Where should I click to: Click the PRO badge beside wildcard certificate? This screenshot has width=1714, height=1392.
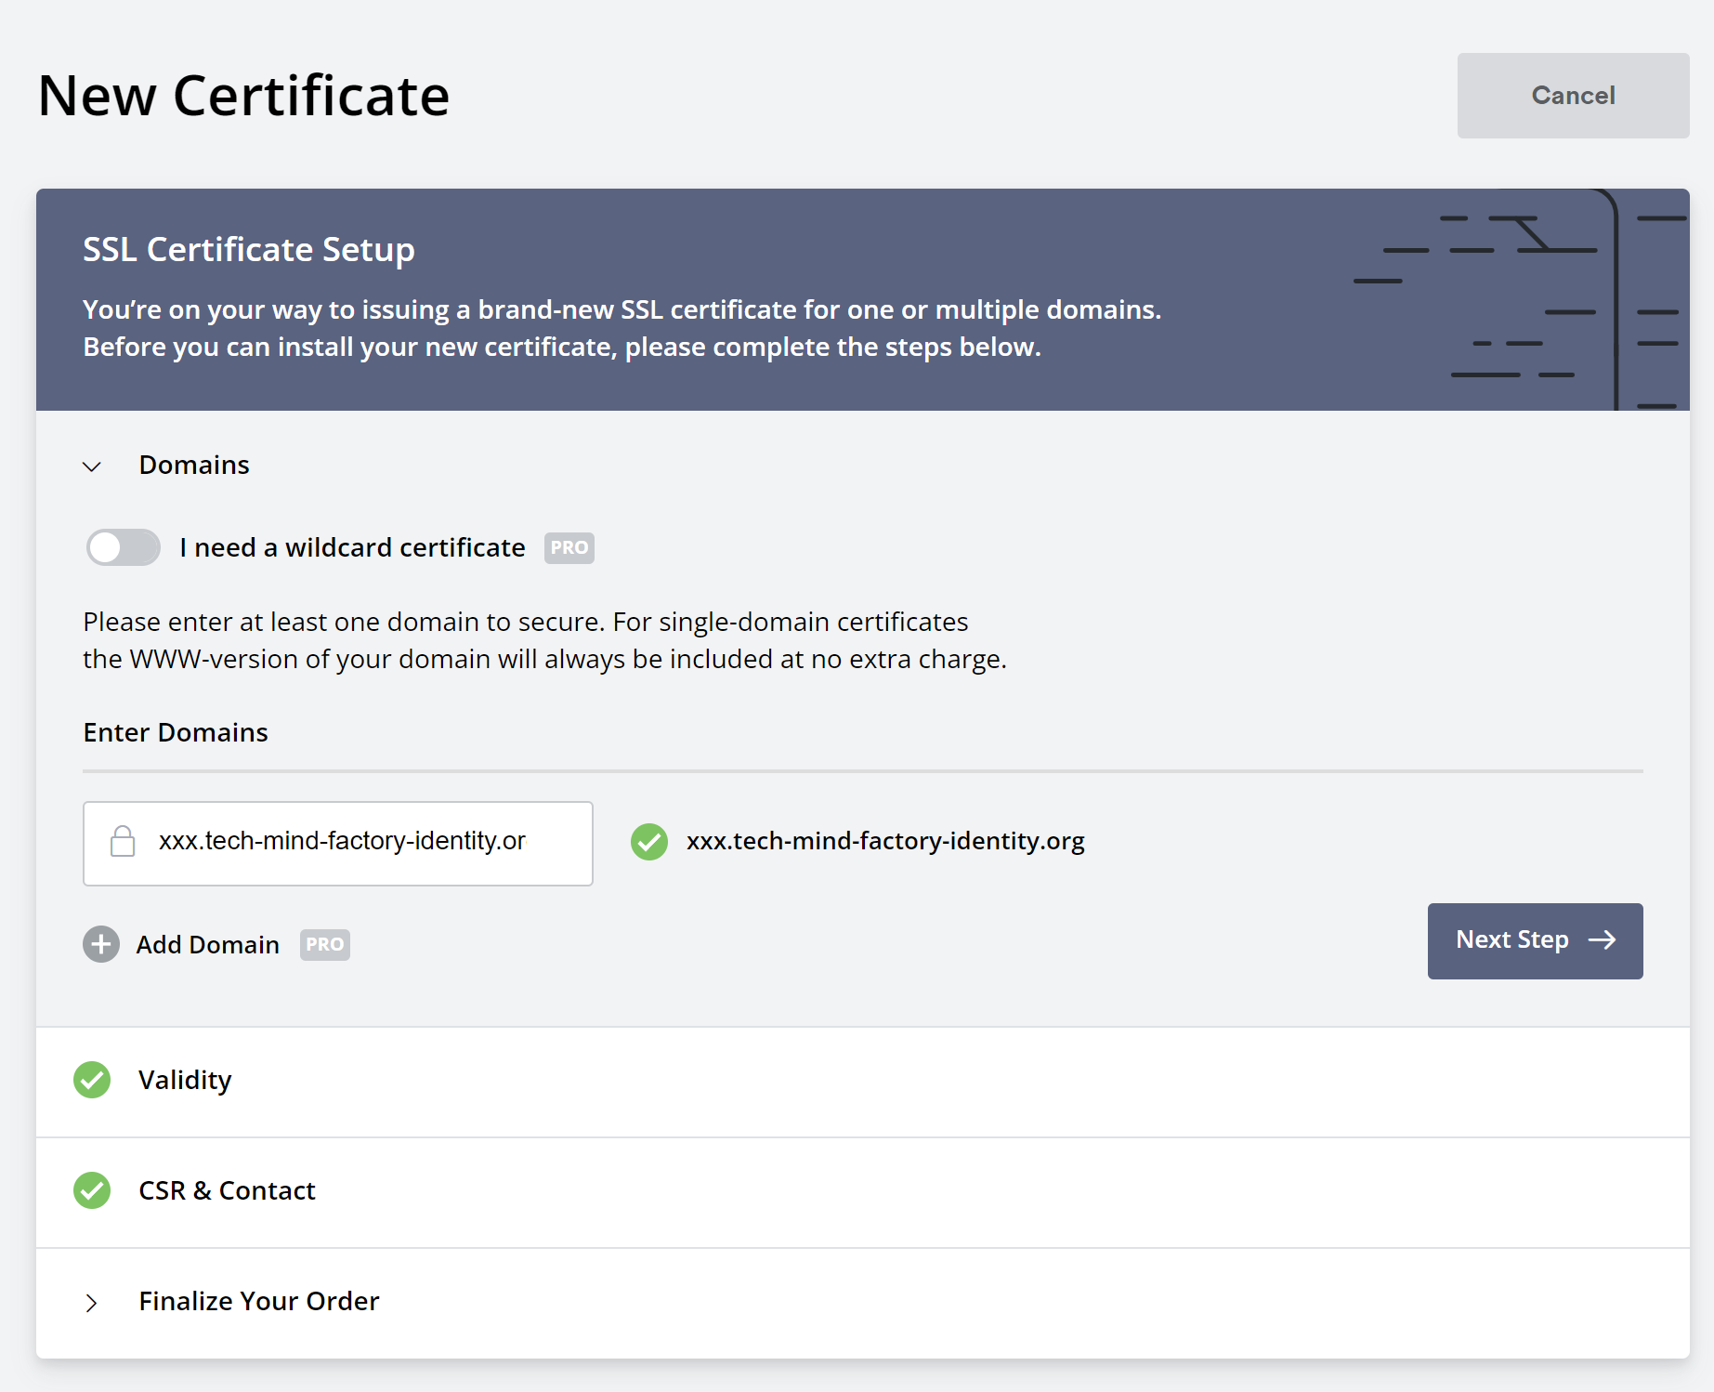coord(569,548)
